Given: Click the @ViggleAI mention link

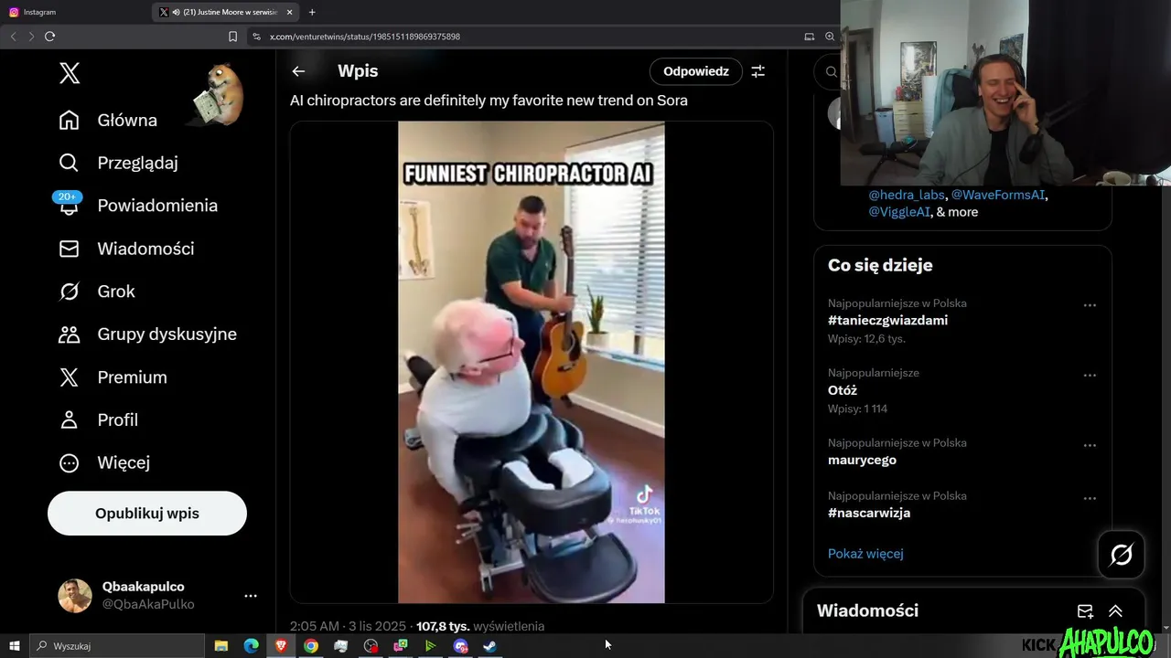Looking at the screenshot, I should pos(899,211).
